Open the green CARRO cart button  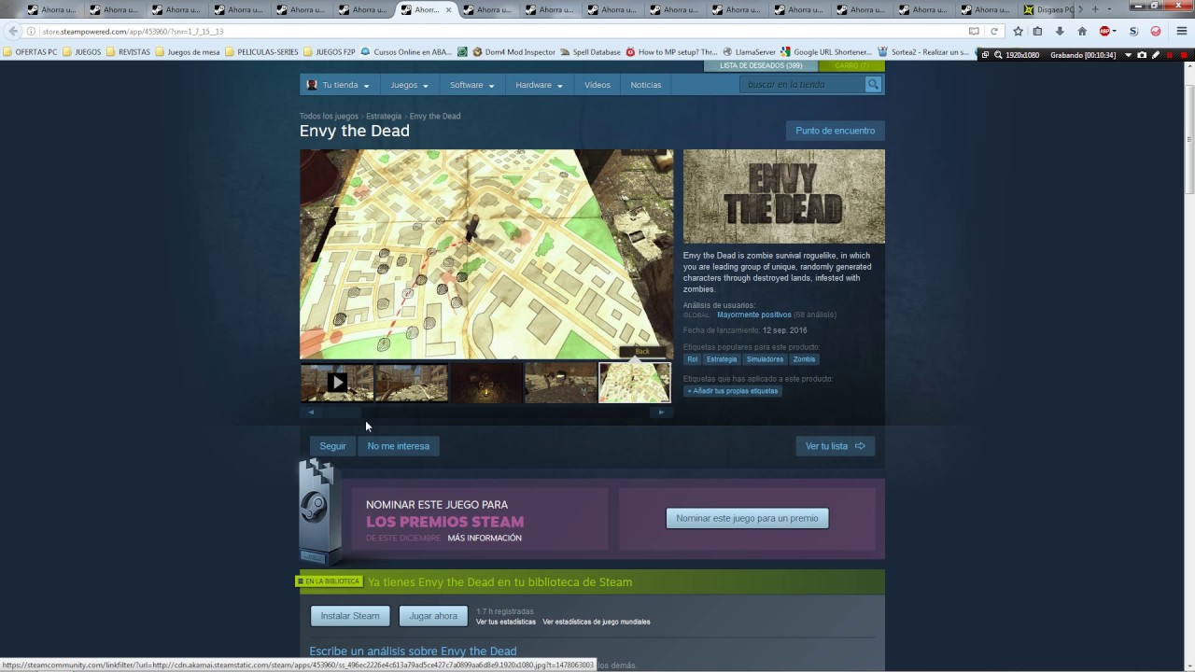click(x=851, y=66)
